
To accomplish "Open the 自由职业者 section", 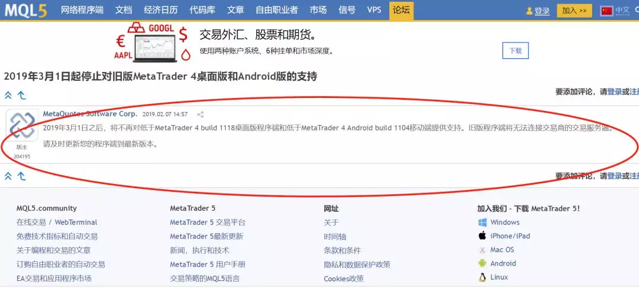I will click(x=277, y=10).
